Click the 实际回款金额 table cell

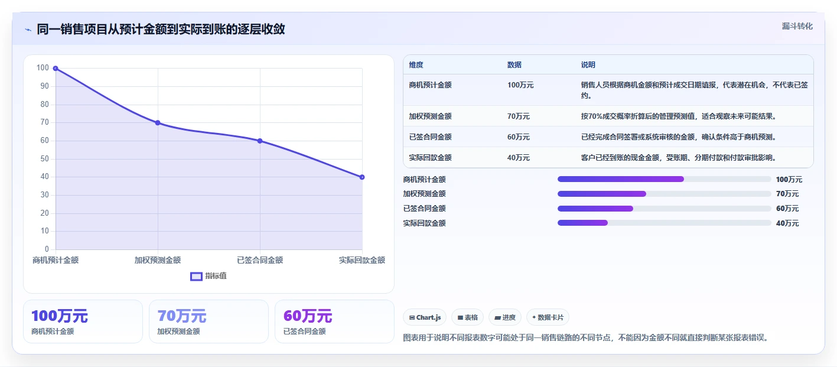(x=430, y=158)
